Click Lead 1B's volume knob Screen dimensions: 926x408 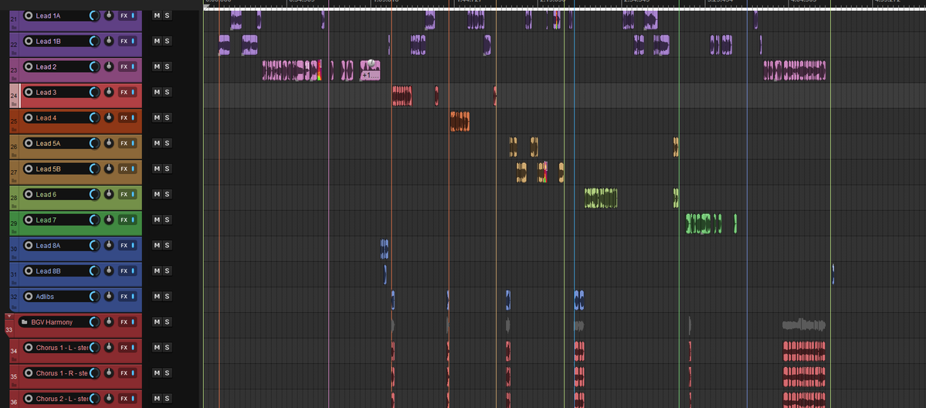[x=94, y=42]
